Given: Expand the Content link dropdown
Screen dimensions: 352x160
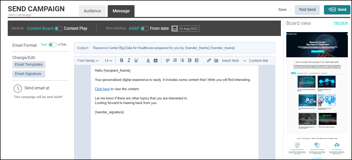Looking at the screenshot, I should point(256,61).
